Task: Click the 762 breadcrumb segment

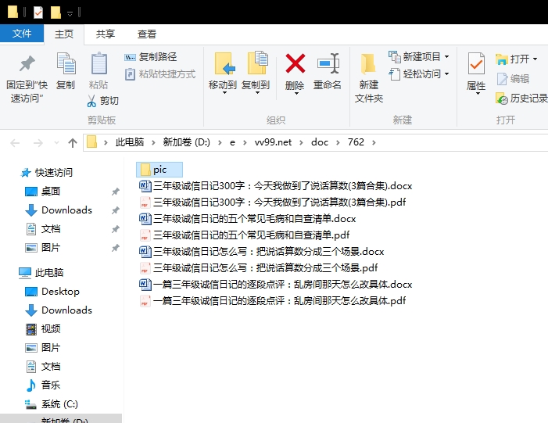Action: [356, 142]
